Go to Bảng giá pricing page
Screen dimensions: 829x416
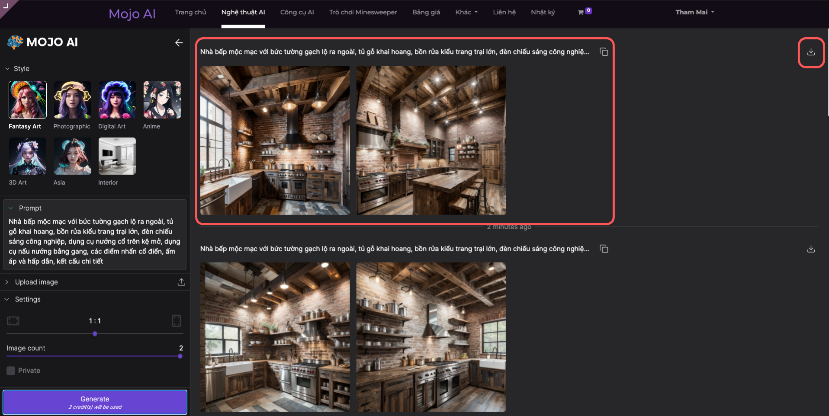tap(426, 12)
